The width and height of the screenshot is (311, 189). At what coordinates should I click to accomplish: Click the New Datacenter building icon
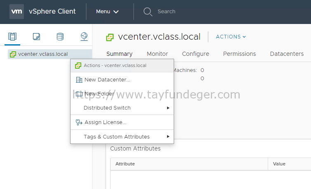79,80
